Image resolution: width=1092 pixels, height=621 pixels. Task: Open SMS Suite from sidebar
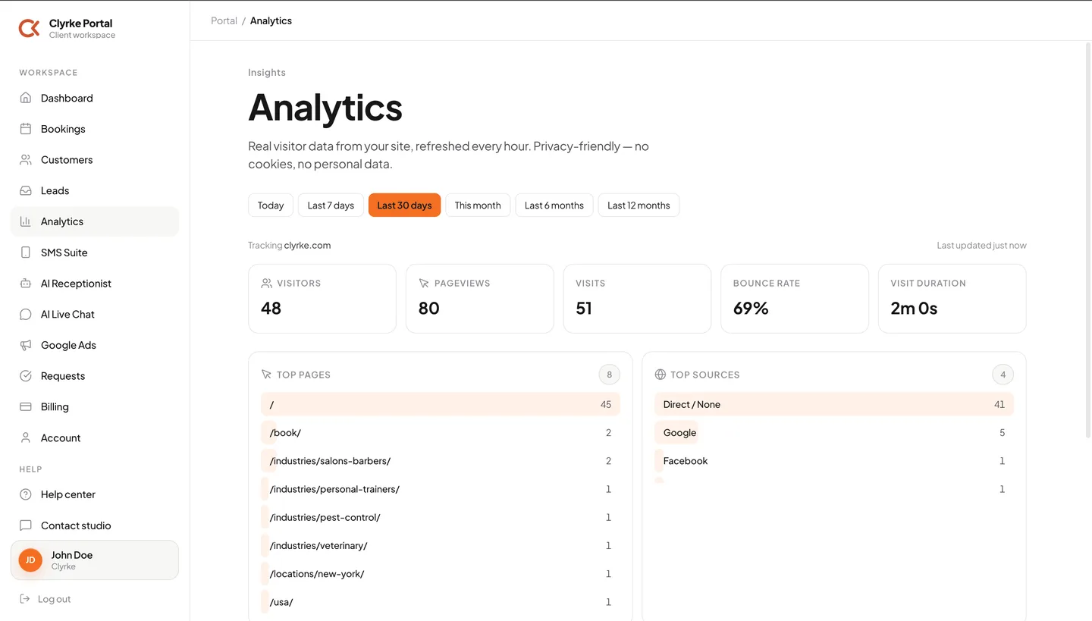(95, 252)
